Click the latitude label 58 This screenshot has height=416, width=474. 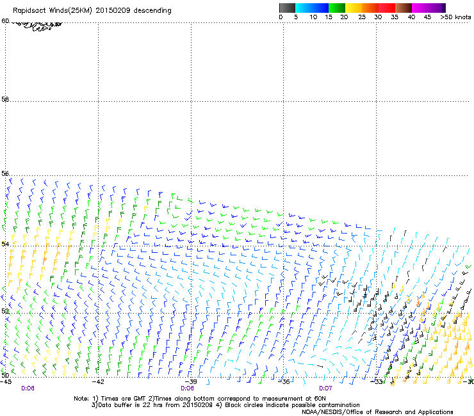tap(5, 99)
